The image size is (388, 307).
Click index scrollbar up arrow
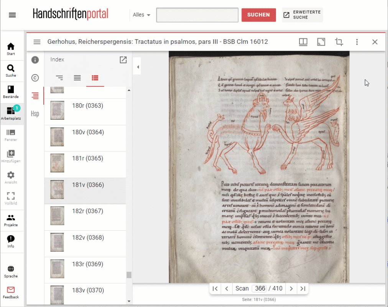click(x=129, y=90)
